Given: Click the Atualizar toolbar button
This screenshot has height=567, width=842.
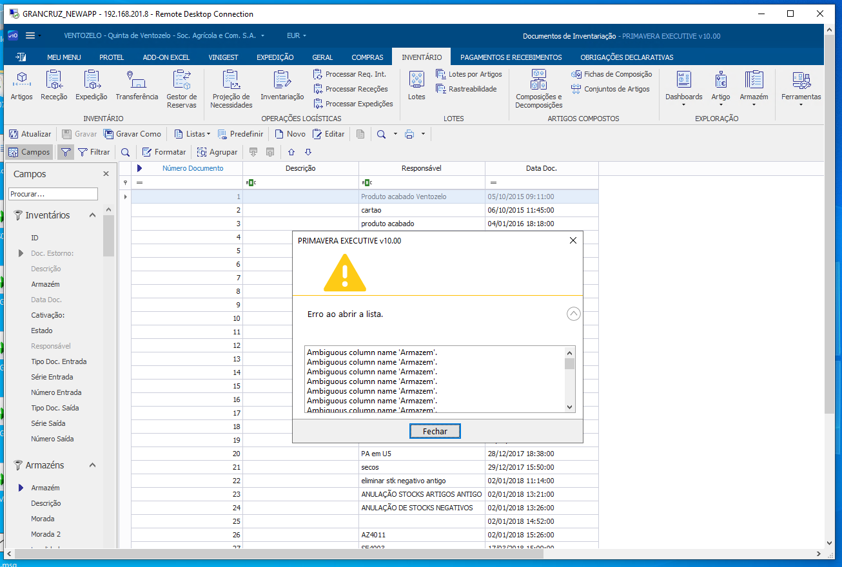Looking at the screenshot, I should pyautogui.click(x=30, y=134).
